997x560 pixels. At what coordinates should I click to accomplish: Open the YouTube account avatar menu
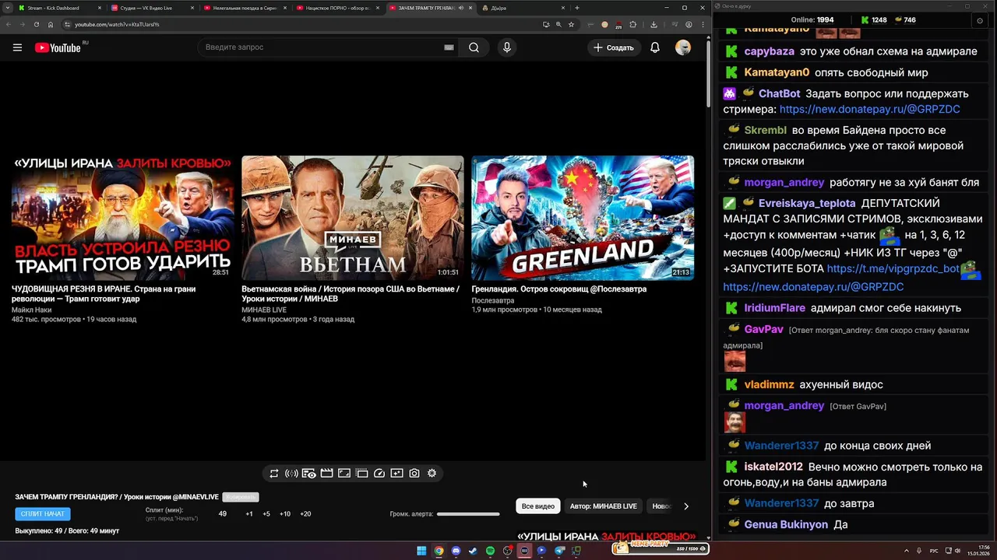pyautogui.click(x=683, y=47)
